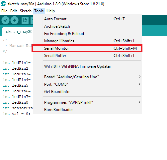Screen dimensions: 167x160
Task: Click the 'int ledPin4=' code line
Action: (17, 80)
